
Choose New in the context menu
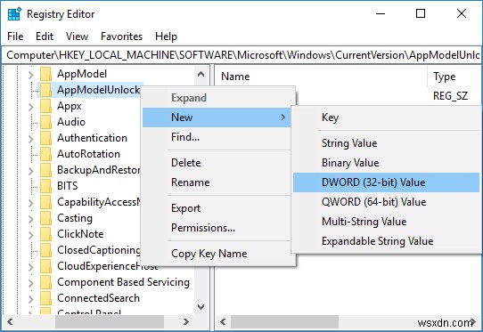click(217, 117)
